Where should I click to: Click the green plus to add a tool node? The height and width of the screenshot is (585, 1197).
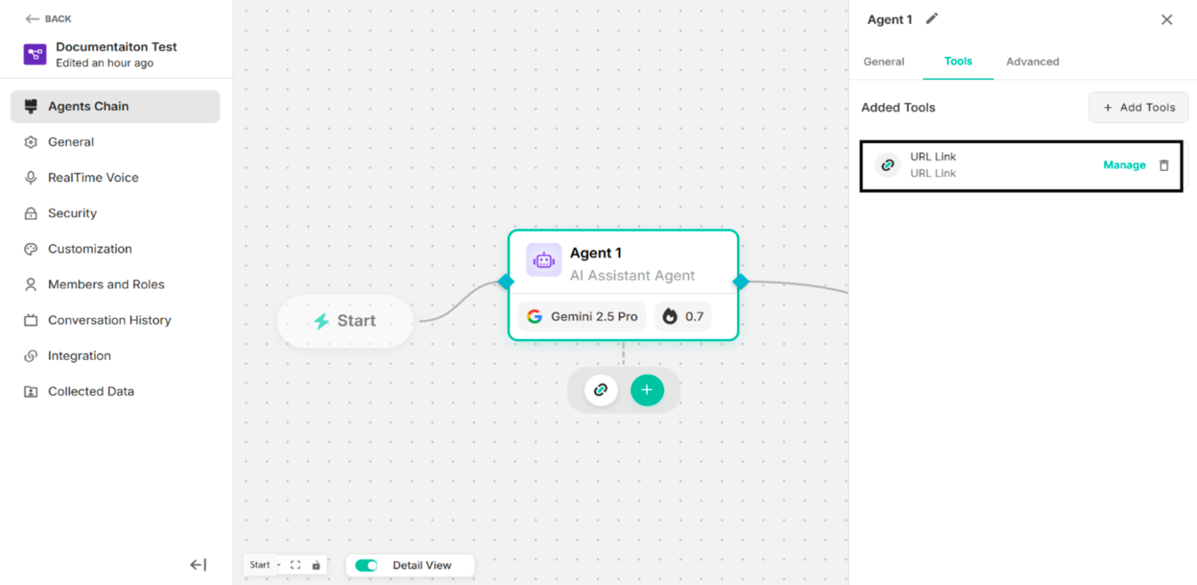(x=647, y=390)
